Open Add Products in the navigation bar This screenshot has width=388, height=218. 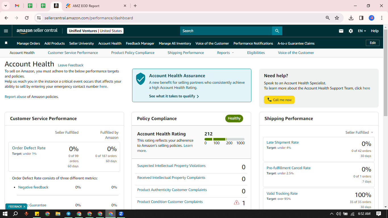coord(55,43)
